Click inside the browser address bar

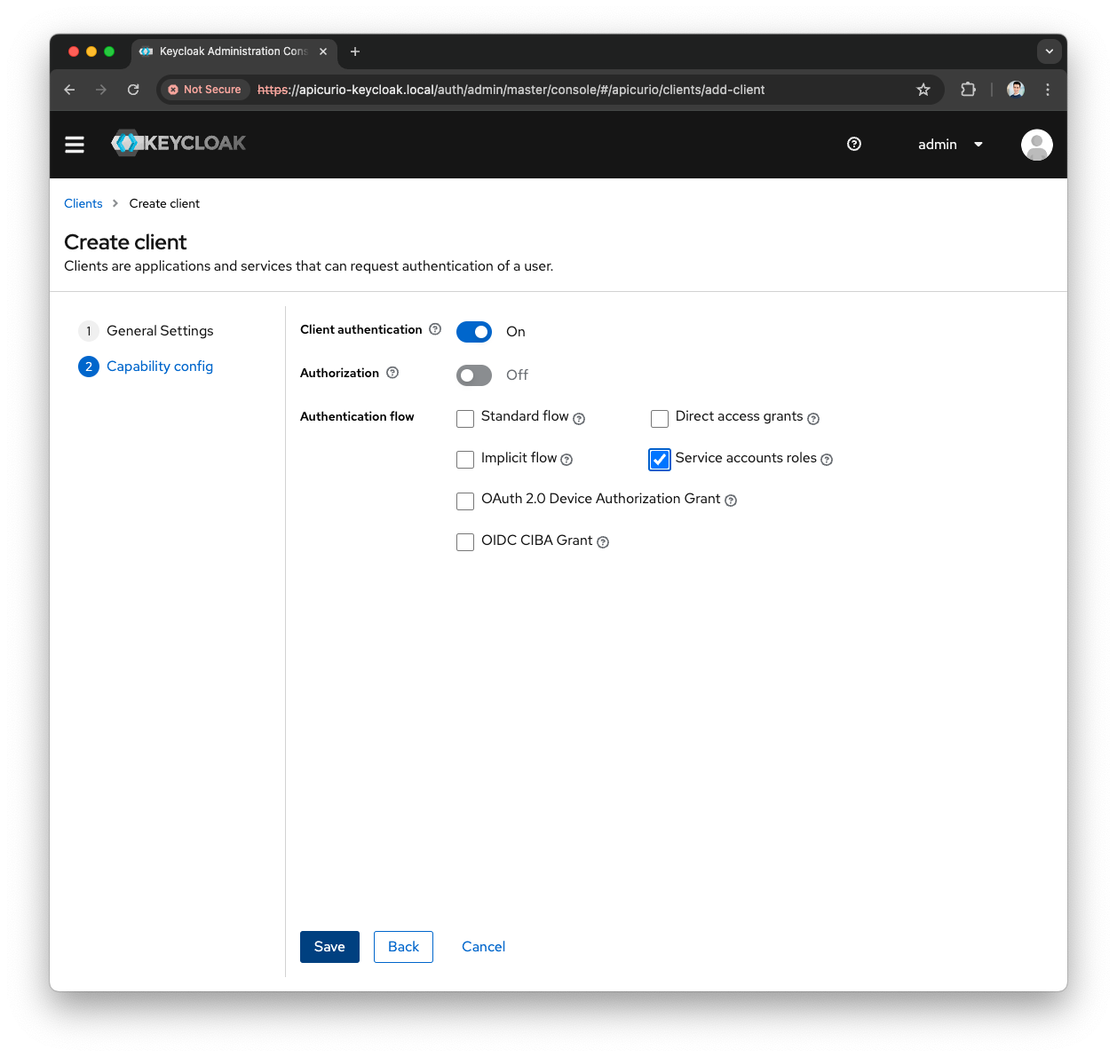533,90
